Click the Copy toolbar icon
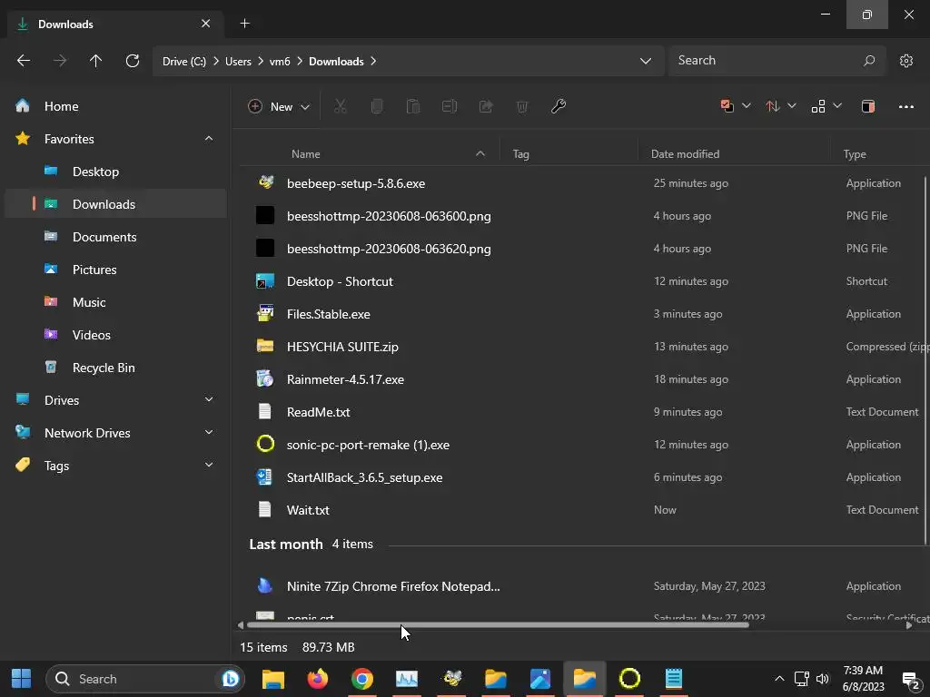 pyautogui.click(x=377, y=107)
